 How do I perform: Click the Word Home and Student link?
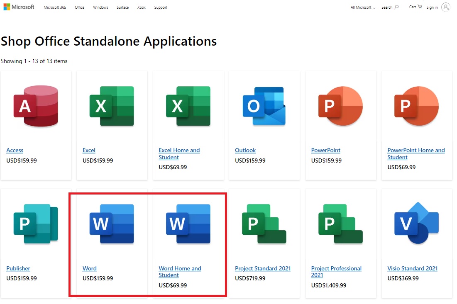click(180, 272)
